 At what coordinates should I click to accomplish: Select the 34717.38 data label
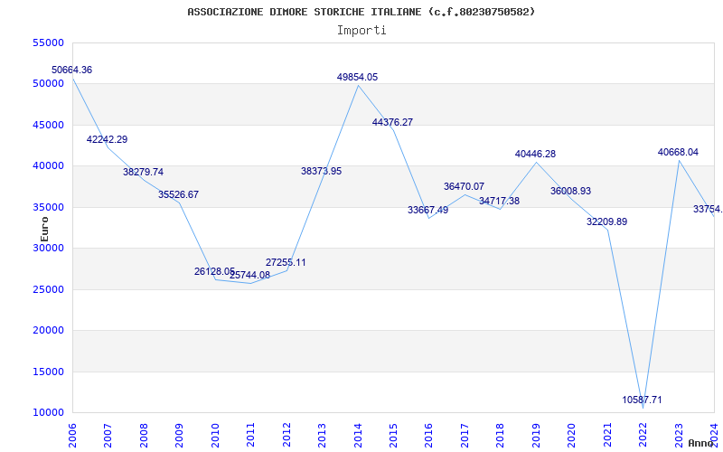500,201
